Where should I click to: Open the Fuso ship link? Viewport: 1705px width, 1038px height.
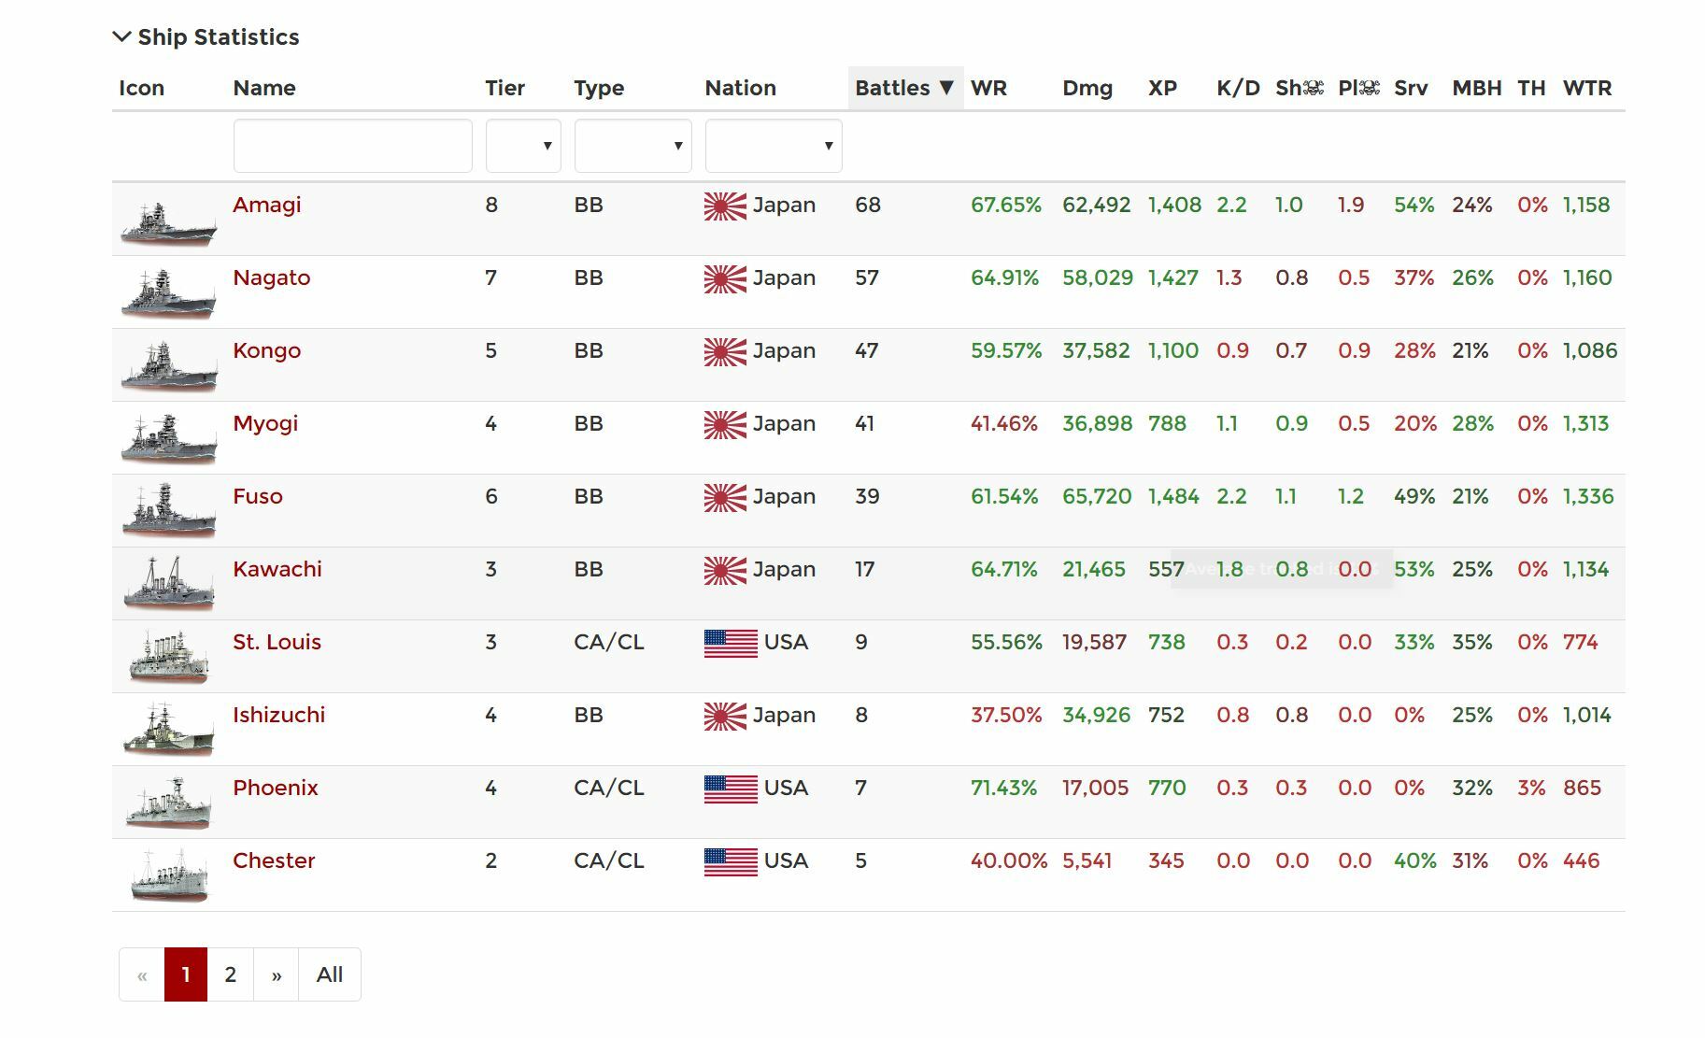pyautogui.click(x=258, y=496)
